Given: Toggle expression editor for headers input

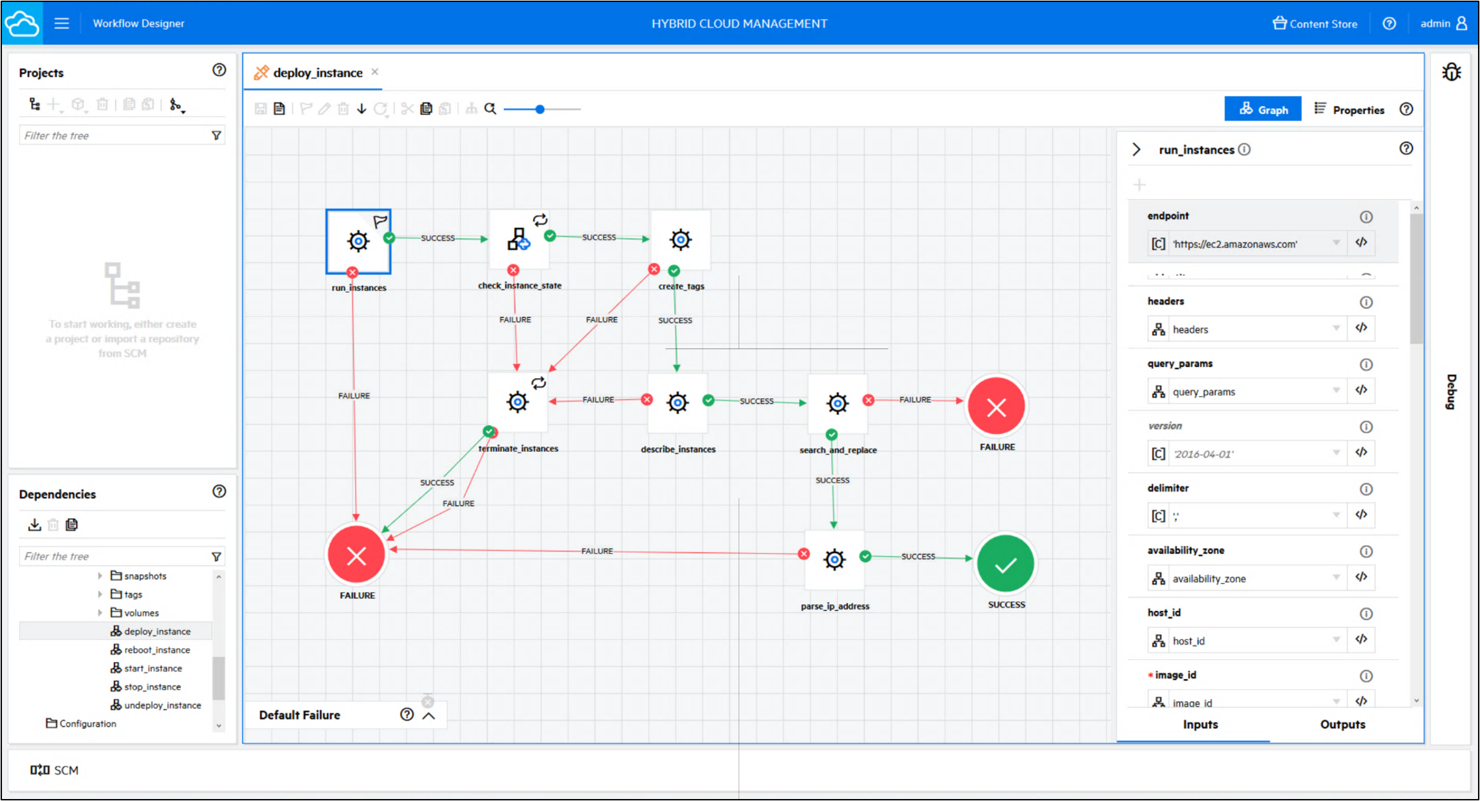Looking at the screenshot, I should [1361, 328].
